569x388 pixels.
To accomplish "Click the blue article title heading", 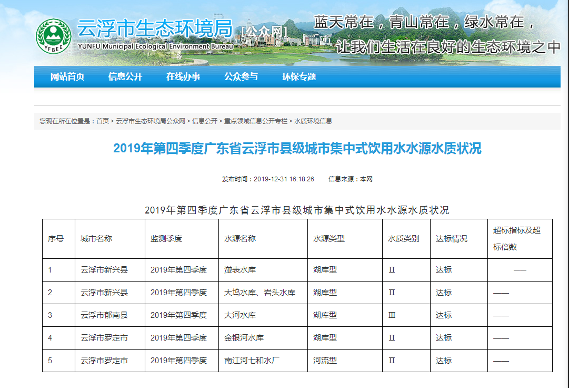I will click(x=297, y=149).
